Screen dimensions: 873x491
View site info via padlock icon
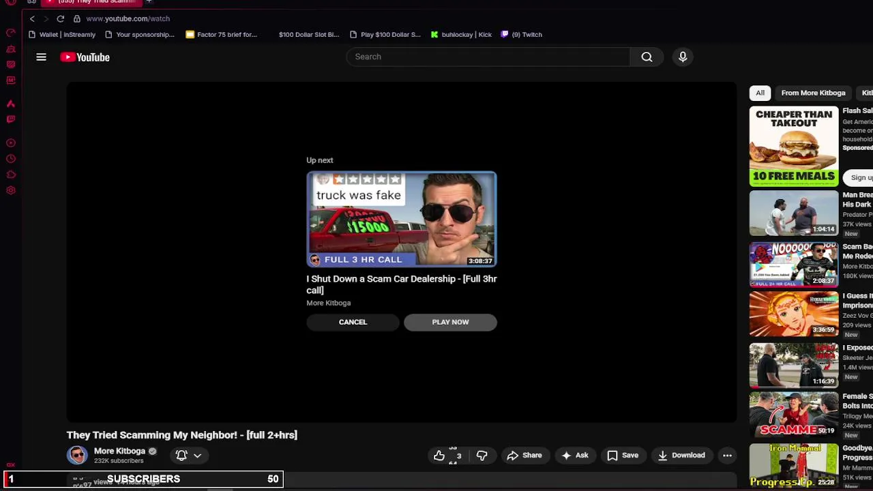pyautogui.click(x=76, y=18)
